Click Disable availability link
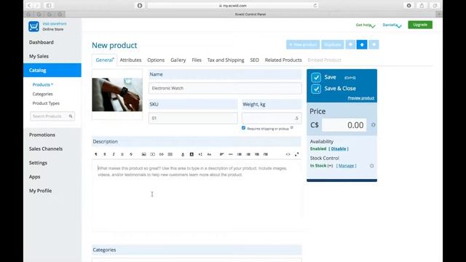 click(339, 148)
